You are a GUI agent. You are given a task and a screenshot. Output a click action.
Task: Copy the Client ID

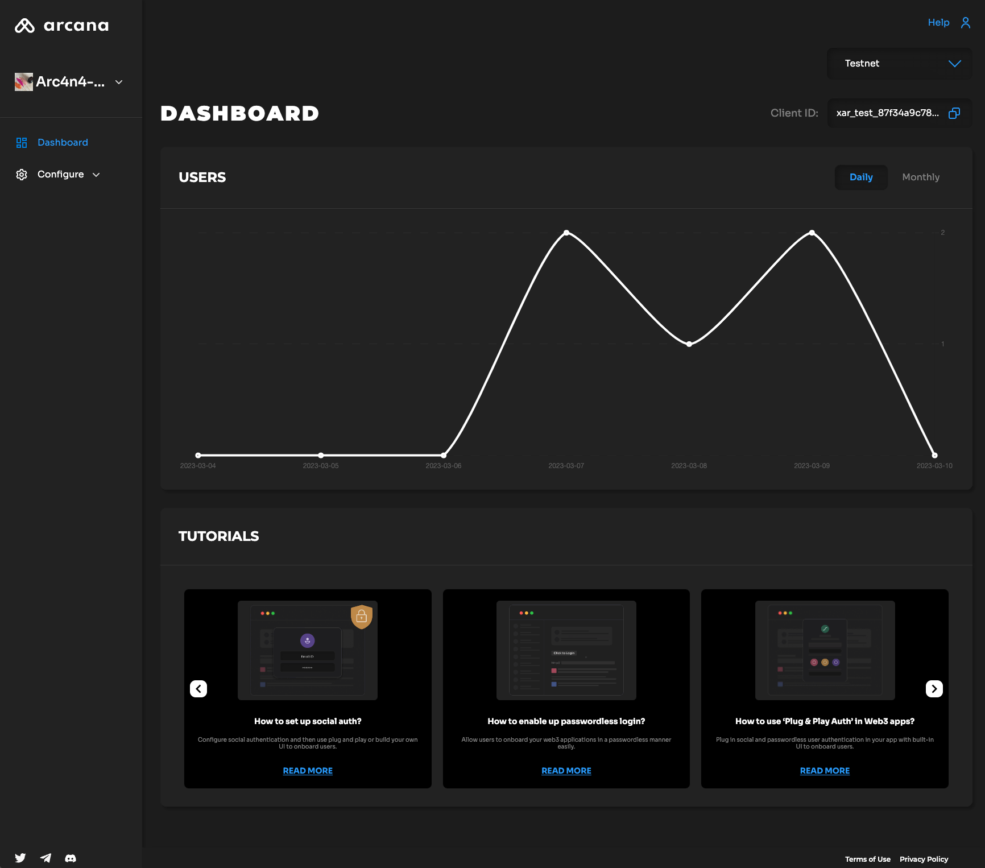(x=954, y=113)
